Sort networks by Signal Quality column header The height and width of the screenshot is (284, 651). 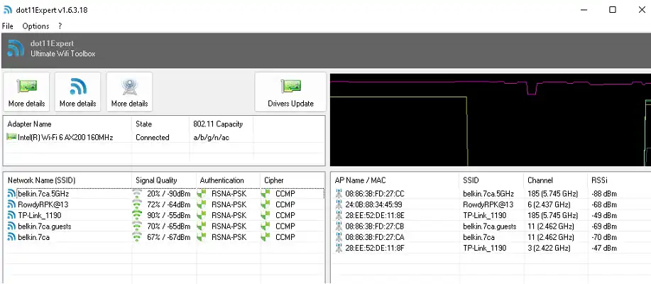[x=156, y=180]
